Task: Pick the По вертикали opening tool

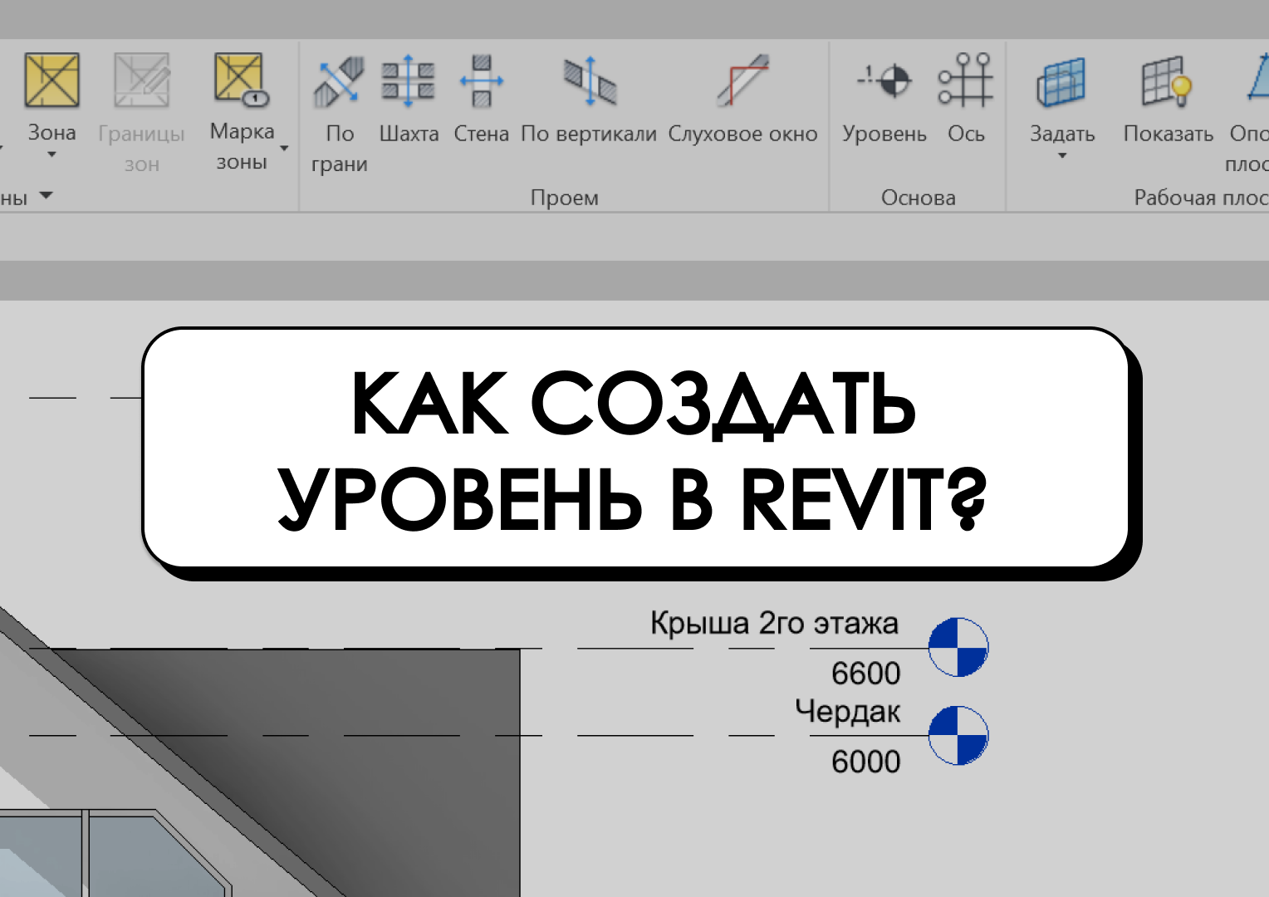Action: click(590, 81)
